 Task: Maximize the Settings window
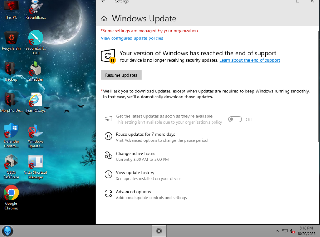(x=298, y=1)
